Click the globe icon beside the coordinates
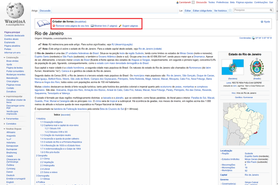 pyautogui.click(x=253, y=38)
